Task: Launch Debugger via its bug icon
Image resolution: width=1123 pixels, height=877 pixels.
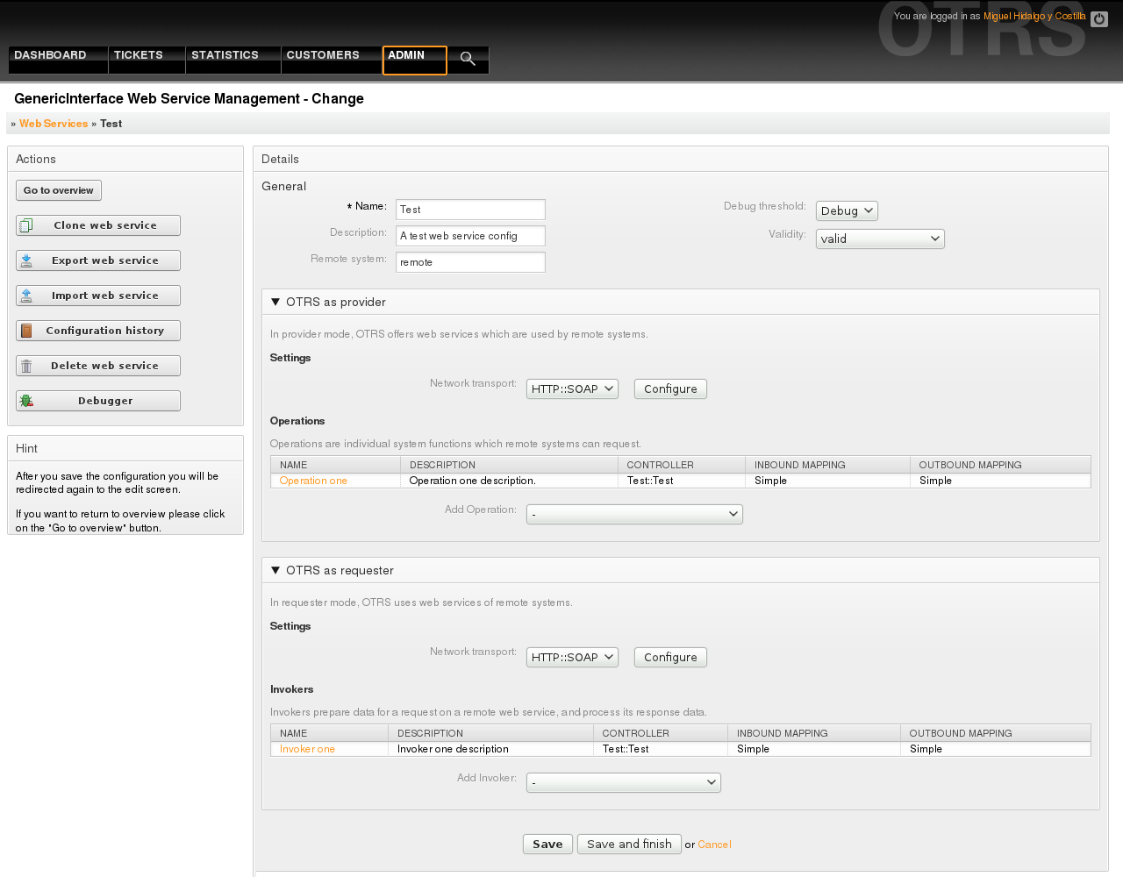Action: 26,401
